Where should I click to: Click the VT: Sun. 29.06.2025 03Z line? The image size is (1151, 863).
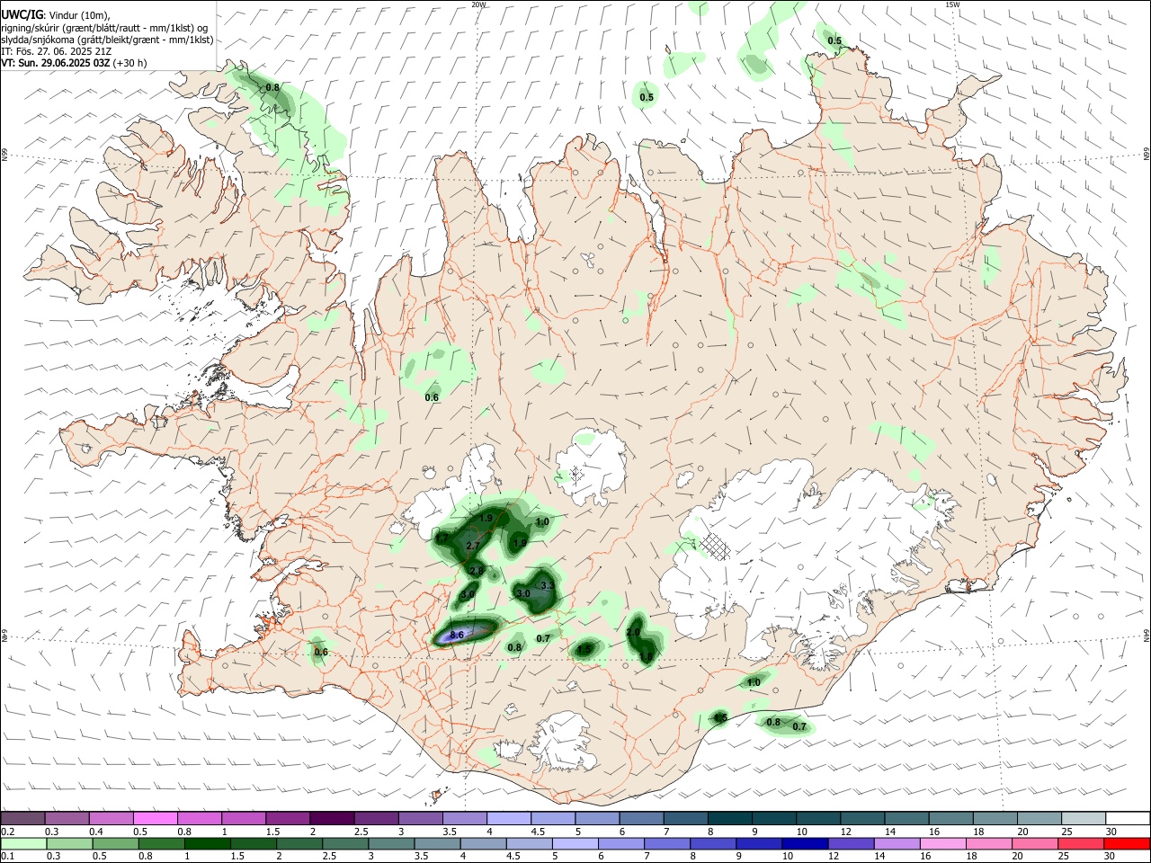pyautogui.click(x=74, y=63)
